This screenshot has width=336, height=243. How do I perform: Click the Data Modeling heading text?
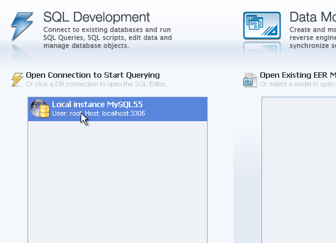coord(313,17)
